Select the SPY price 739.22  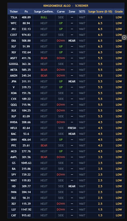(x=26, y=175)
